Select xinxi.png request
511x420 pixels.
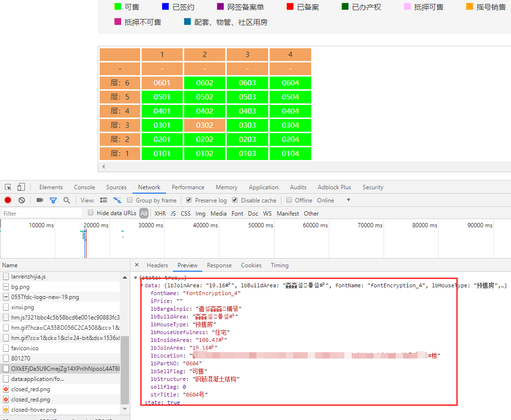pyautogui.click(x=60, y=307)
